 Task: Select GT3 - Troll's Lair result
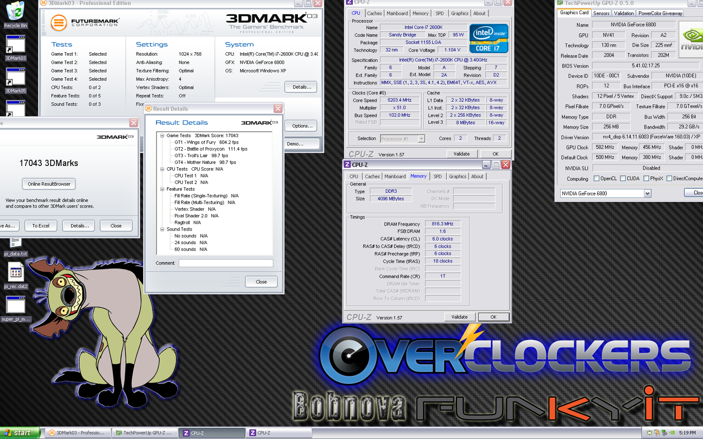click(201, 156)
